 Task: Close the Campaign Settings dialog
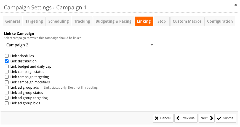(235, 5)
